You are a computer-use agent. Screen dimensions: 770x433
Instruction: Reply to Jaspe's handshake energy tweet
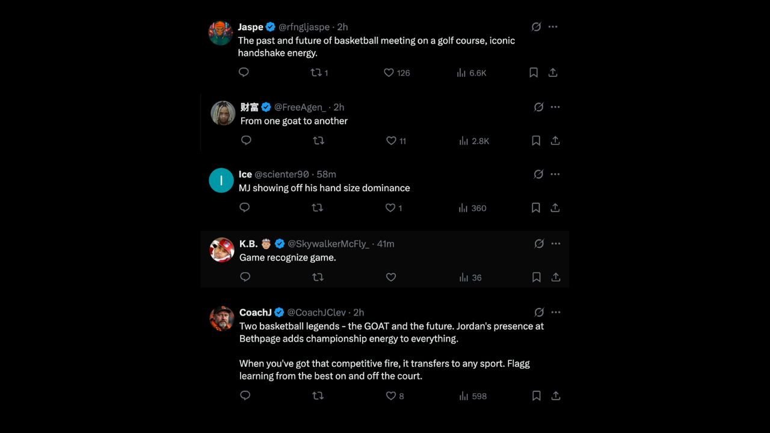tap(244, 72)
